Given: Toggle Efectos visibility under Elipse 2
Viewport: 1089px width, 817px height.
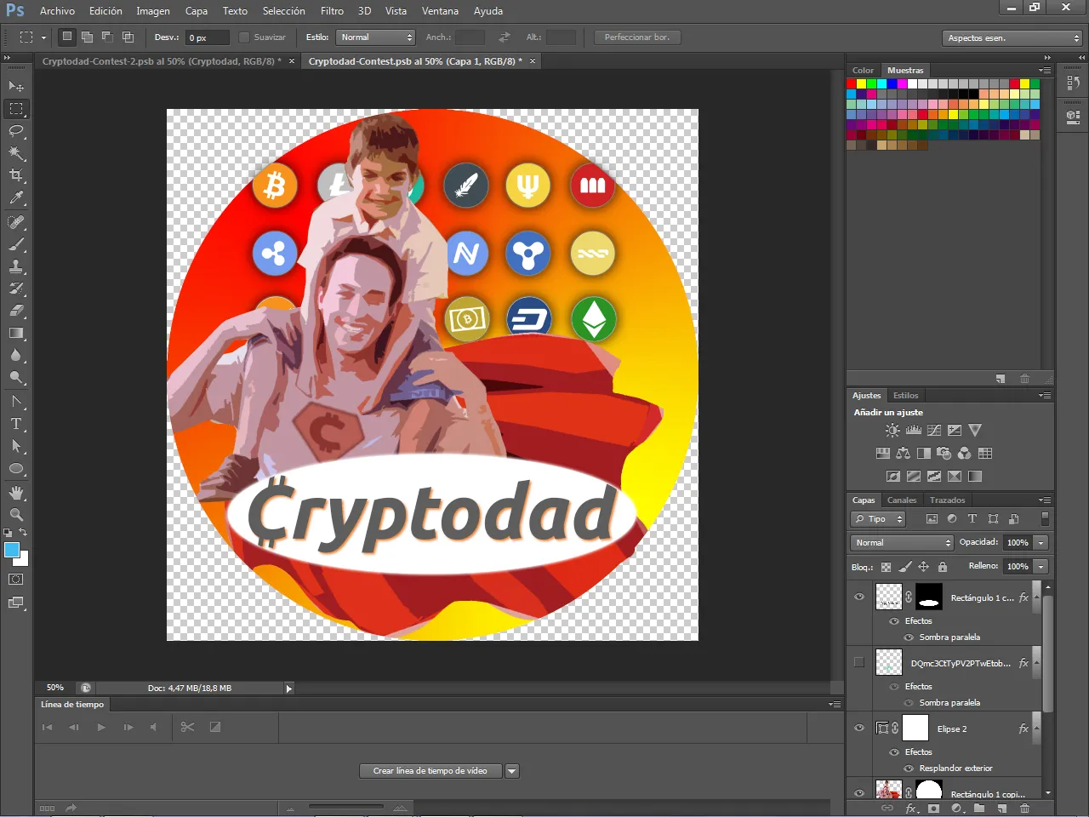Looking at the screenshot, I should (x=894, y=752).
